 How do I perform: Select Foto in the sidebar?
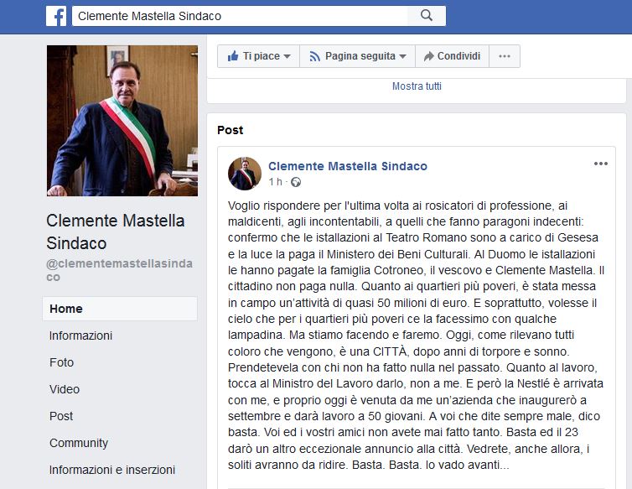tap(61, 362)
